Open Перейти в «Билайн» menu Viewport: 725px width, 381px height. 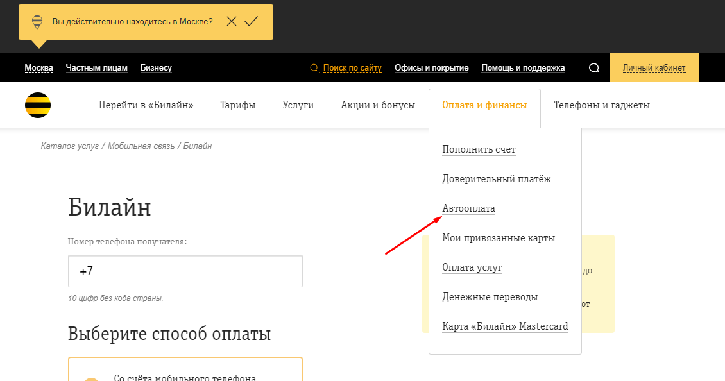[146, 105]
